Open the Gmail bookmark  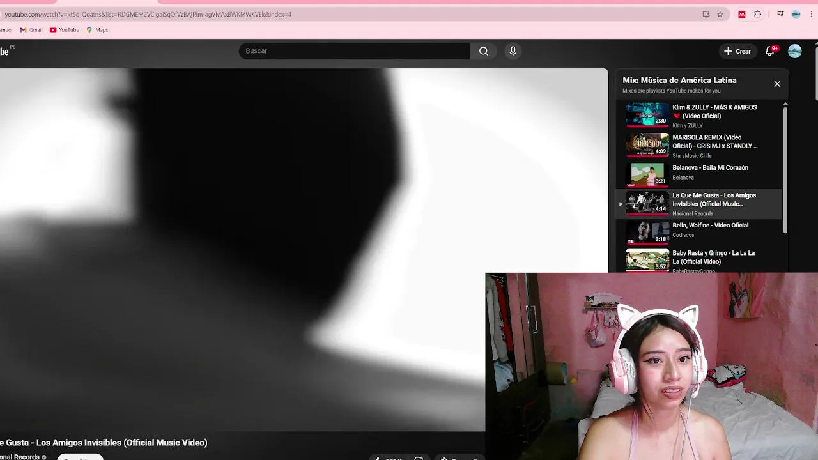(x=31, y=30)
